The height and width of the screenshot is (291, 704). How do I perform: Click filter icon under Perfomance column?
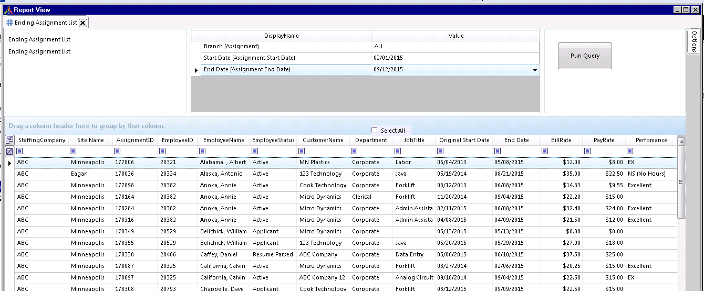click(x=630, y=152)
